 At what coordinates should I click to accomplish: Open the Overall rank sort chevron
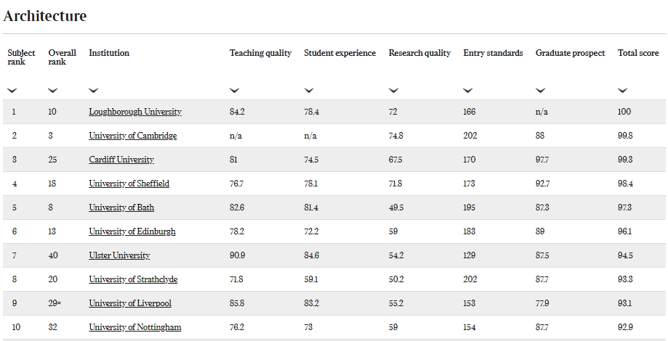(53, 91)
